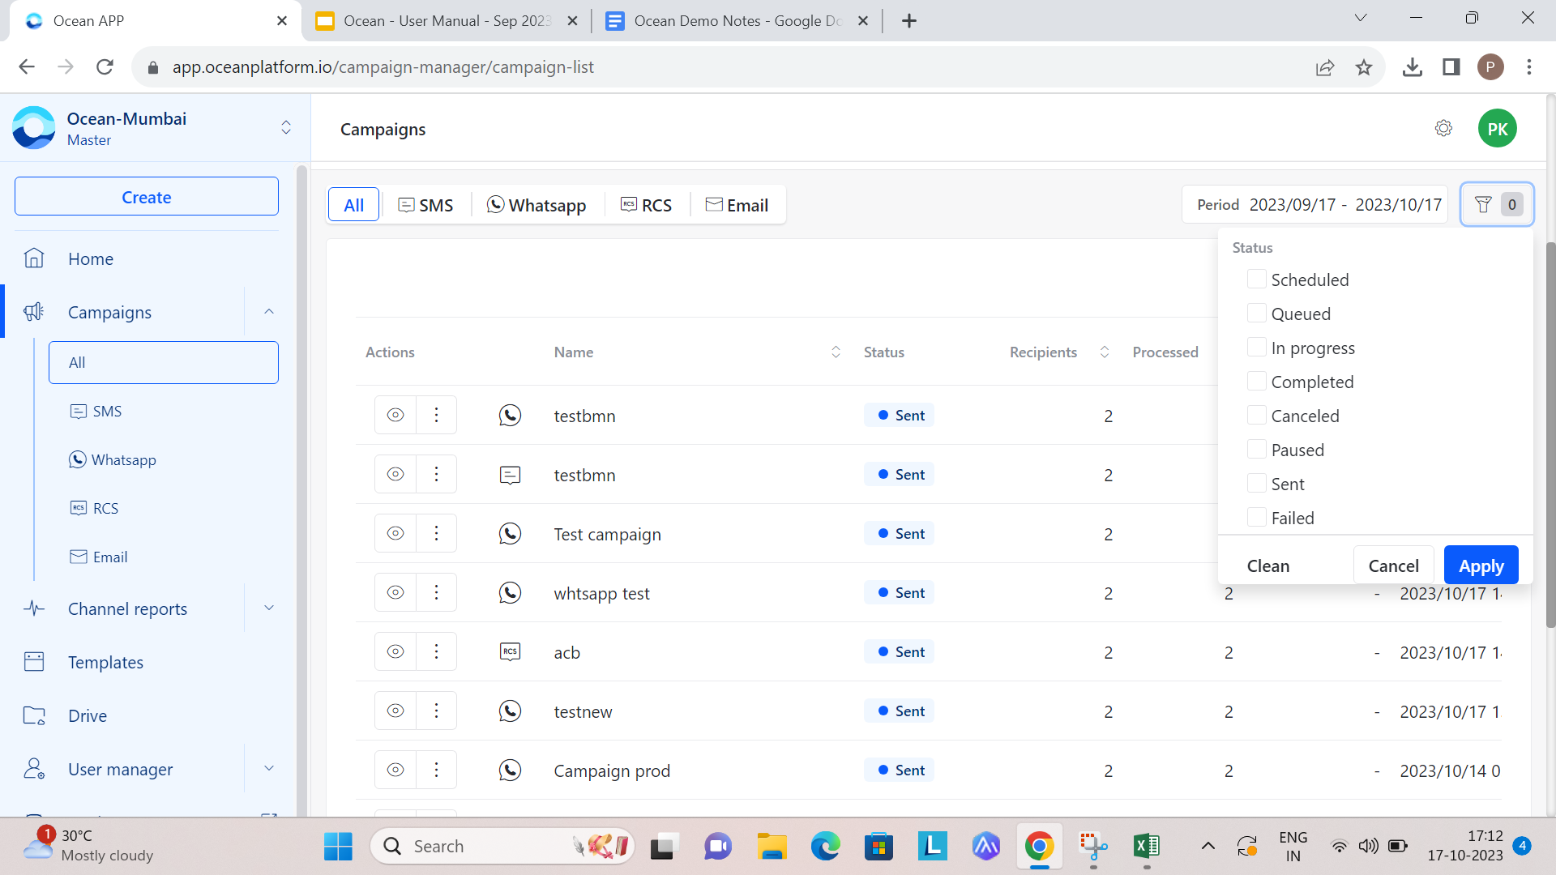Sort campaigns by Recipients column

coord(1104,352)
